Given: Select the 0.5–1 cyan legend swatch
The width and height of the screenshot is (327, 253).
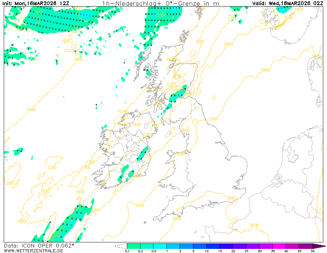Looking at the screenshot, I should pos(160,246).
